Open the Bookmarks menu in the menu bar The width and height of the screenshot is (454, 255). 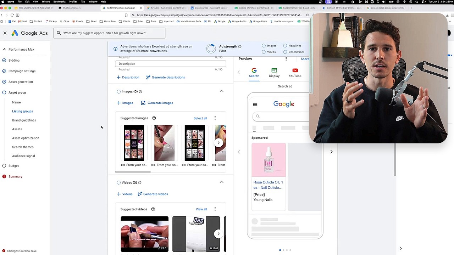(59, 2)
